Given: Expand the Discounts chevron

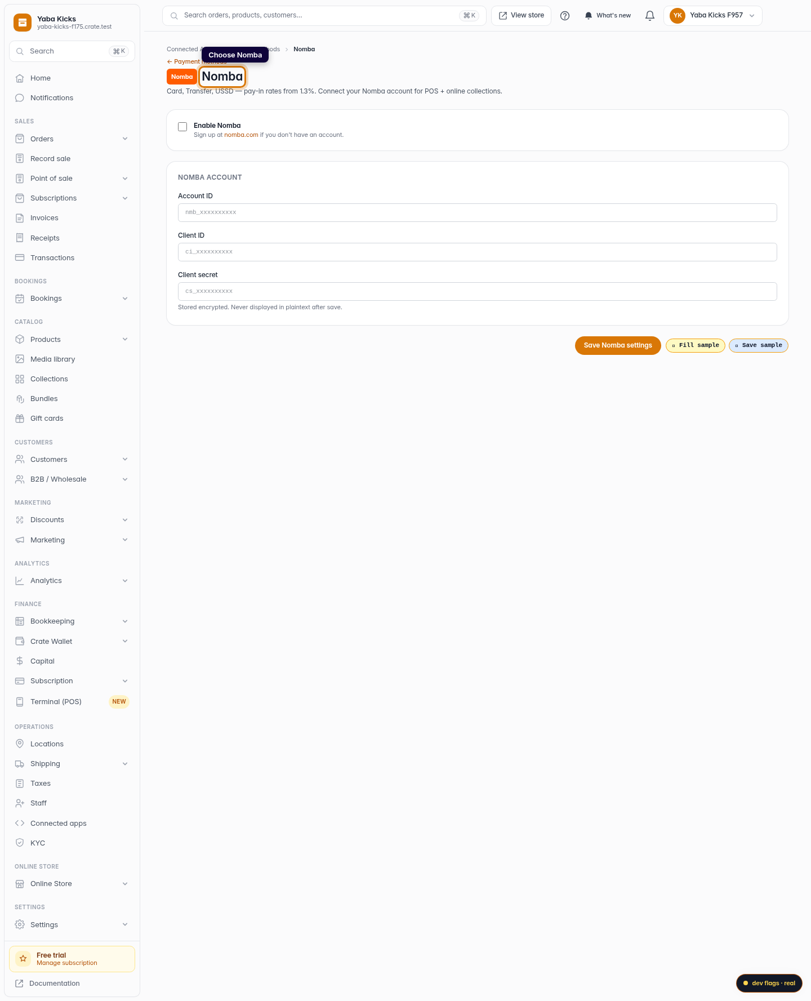Looking at the screenshot, I should pyautogui.click(x=125, y=520).
